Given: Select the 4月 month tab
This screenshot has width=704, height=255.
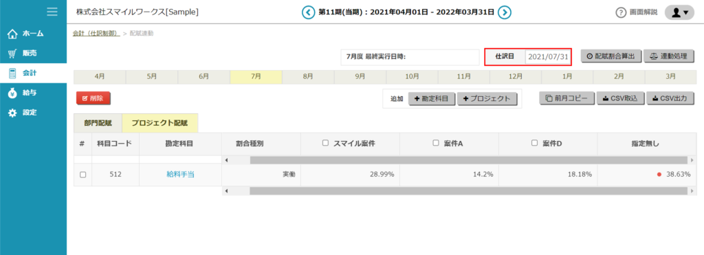Looking at the screenshot, I should (x=100, y=77).
